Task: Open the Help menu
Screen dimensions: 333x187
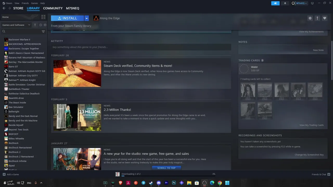Action: point(43,3)
